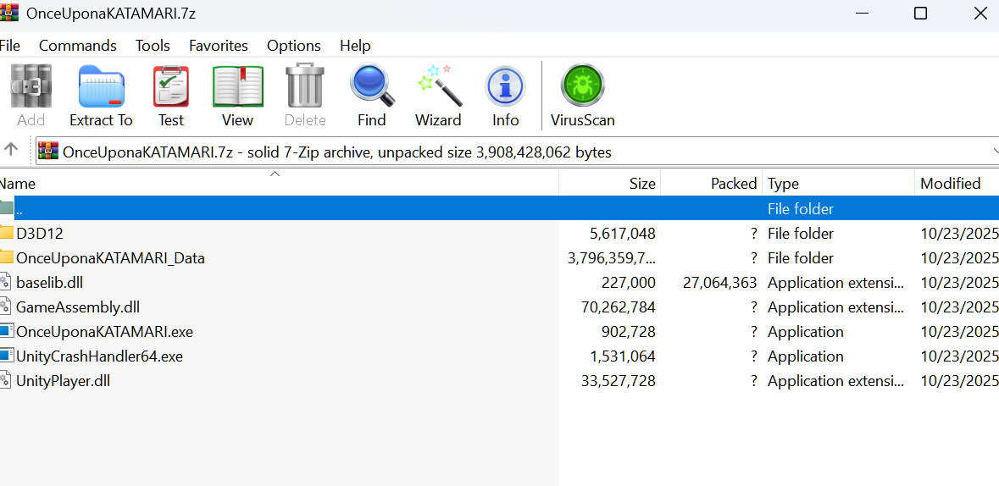Click packed value 27,064,363
Screen dimensions: 999x486
719,282
